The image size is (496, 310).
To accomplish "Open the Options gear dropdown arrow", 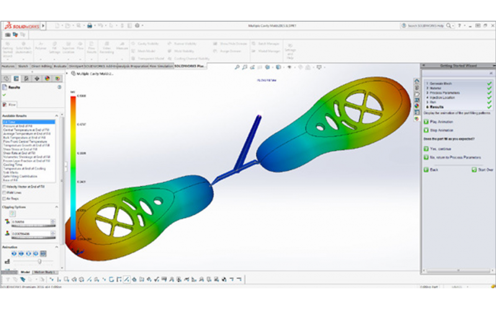I will click(143, 25).
